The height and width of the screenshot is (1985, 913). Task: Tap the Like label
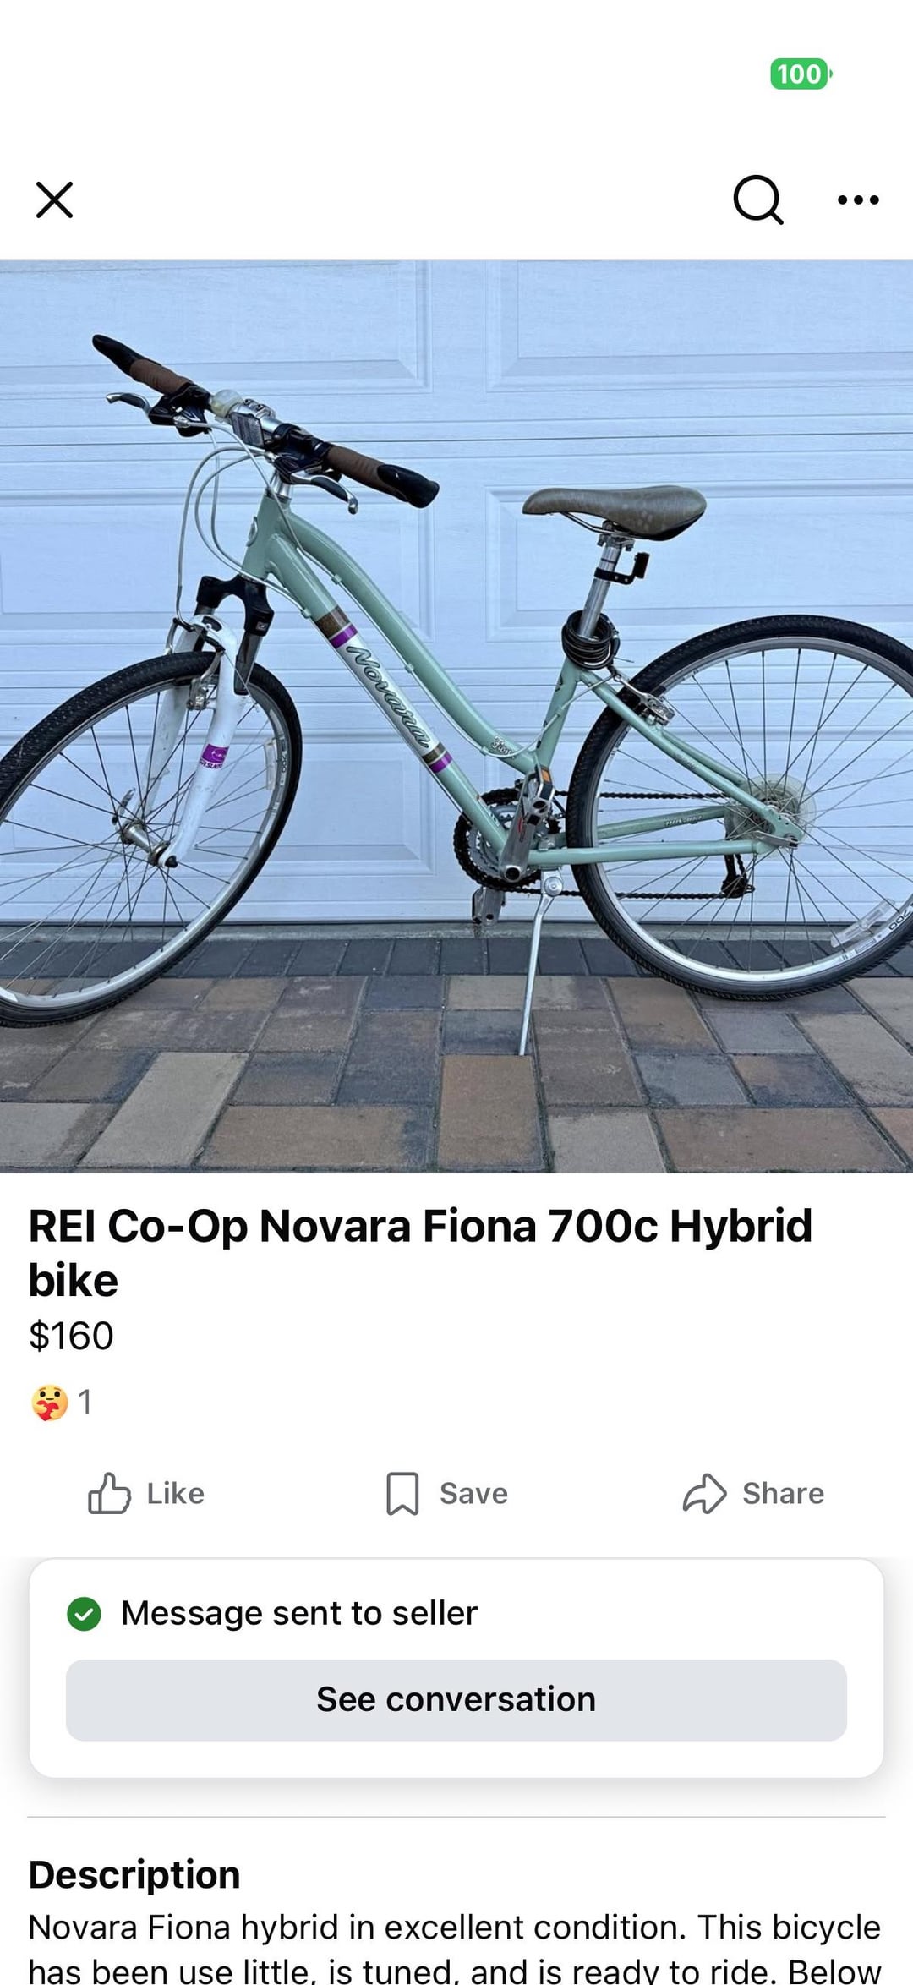(x=176, y=1493)
